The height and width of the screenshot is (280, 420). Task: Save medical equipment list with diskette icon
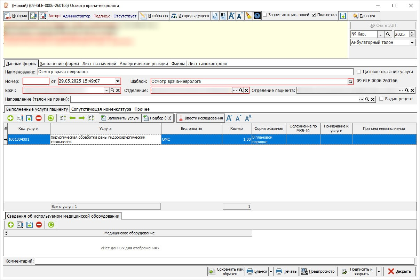pos(29,225)
